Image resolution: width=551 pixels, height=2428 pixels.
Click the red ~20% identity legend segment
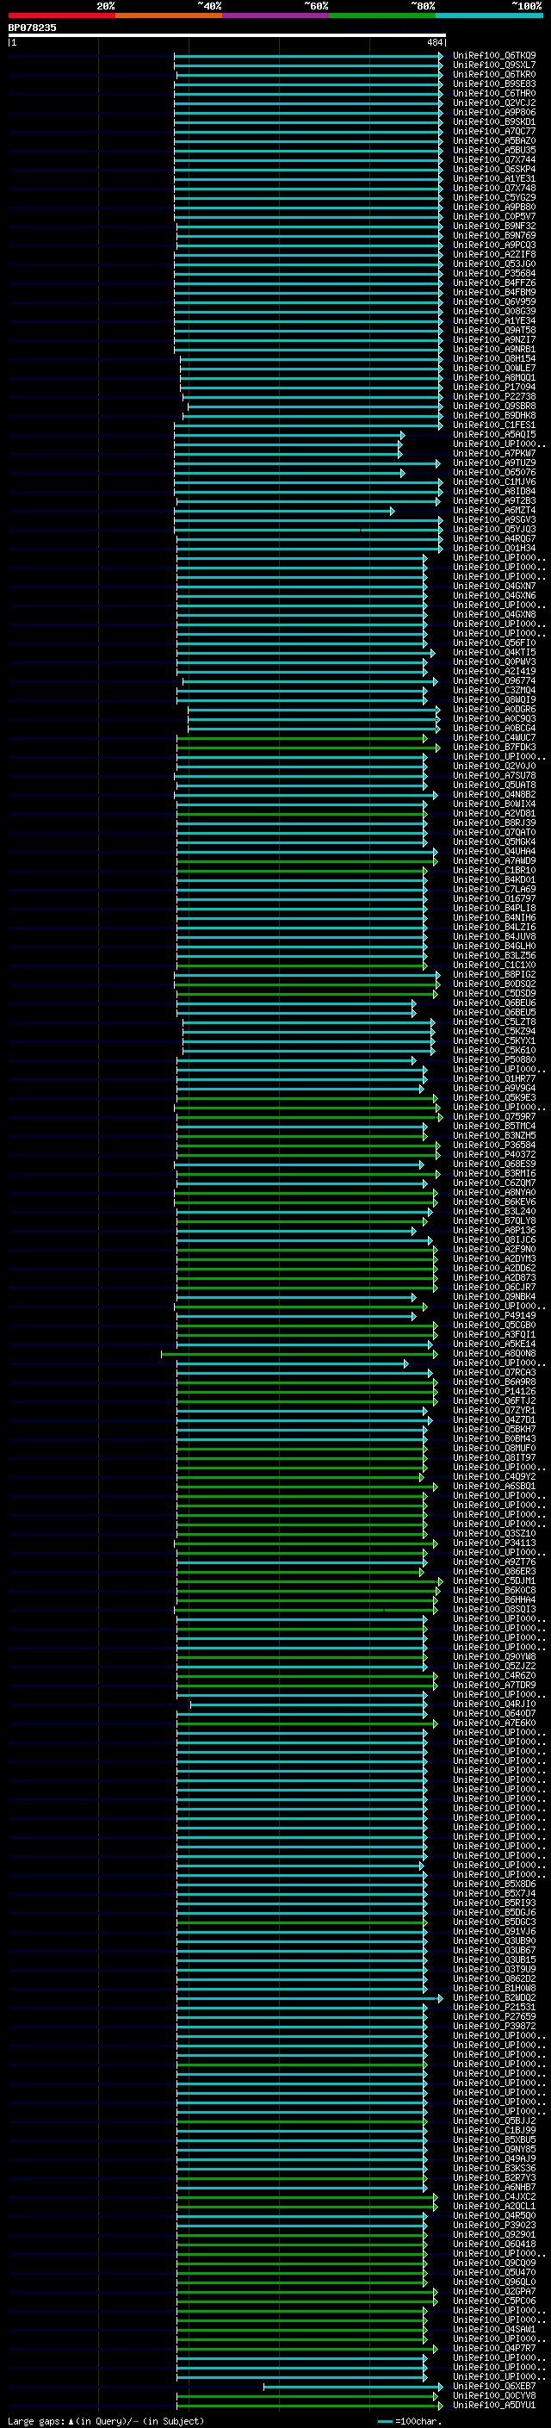pos(61,16)
